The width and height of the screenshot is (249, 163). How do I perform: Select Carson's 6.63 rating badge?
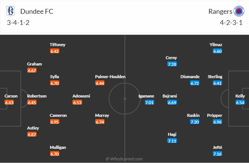tap(9, 102)
